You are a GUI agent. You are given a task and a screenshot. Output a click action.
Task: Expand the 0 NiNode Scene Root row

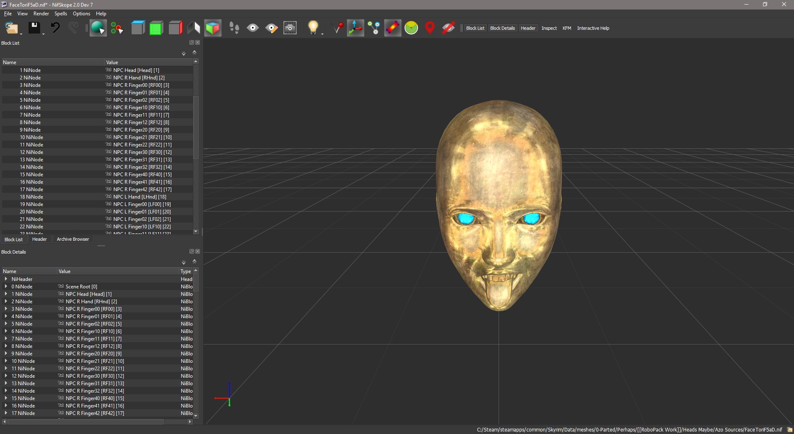point(6,287)
